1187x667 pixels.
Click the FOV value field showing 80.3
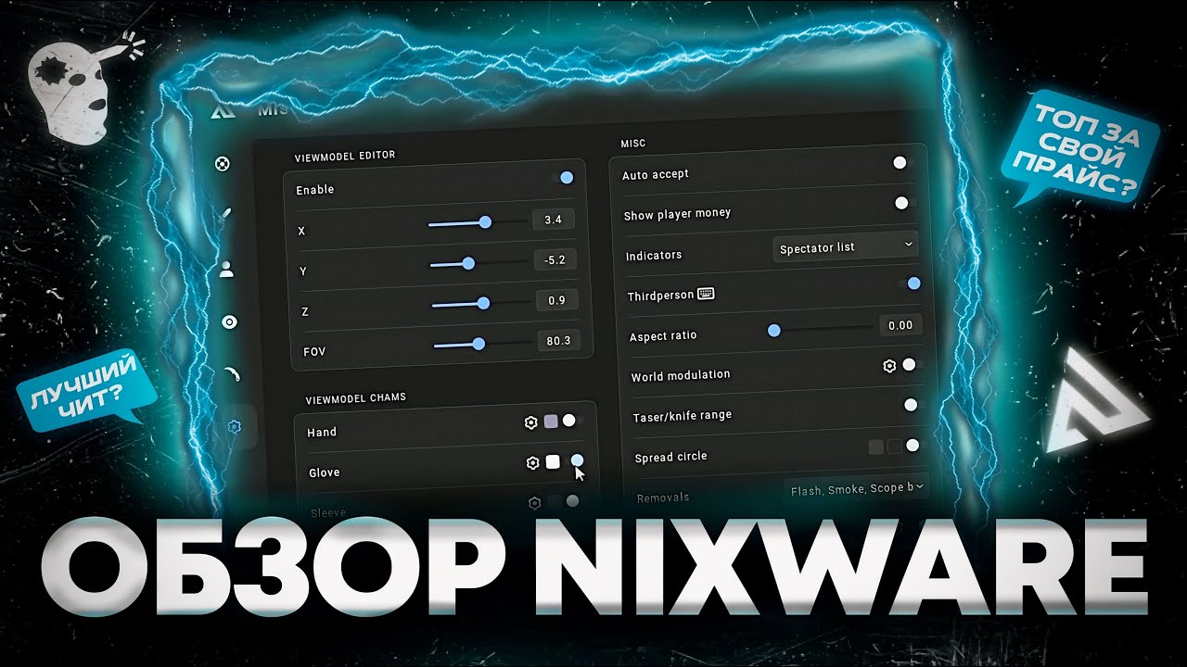(559, 340)
